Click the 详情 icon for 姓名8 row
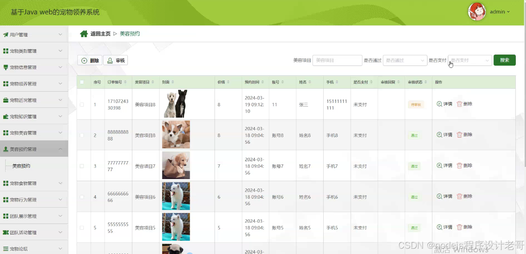This screenshot has height=254, width=526. click(x=439, y=135)
